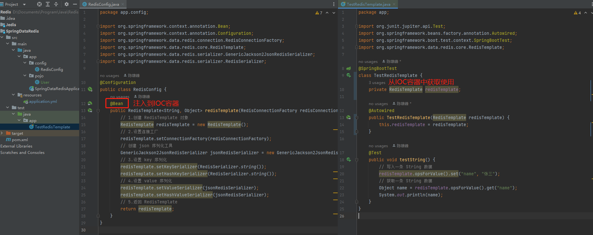Close the TestRedisTemplate.java tab
The image size is (593, 235).
(394, 4)
